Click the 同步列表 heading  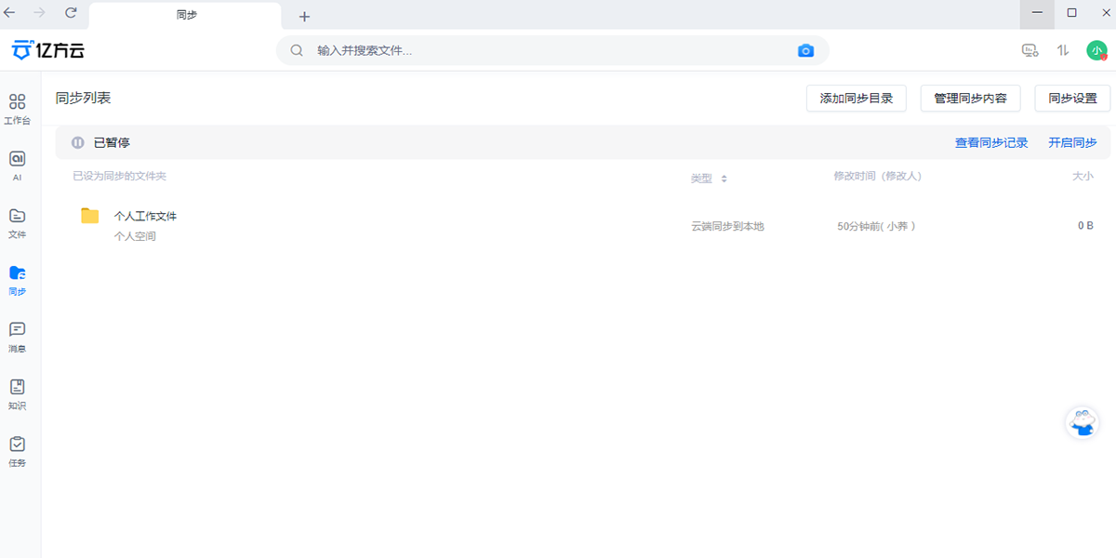click(x=83, y=98)
